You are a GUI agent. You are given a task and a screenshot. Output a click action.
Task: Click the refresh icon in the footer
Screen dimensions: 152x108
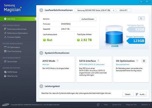tap(98, 105)
